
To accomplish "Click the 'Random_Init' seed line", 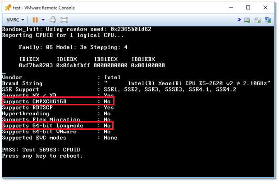I will tap(77, 29).
